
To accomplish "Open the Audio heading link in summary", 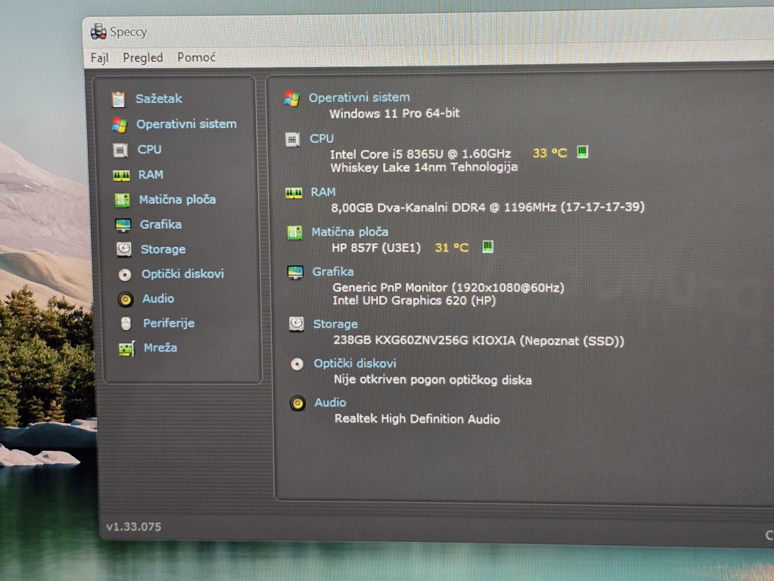I will [330, 402].
